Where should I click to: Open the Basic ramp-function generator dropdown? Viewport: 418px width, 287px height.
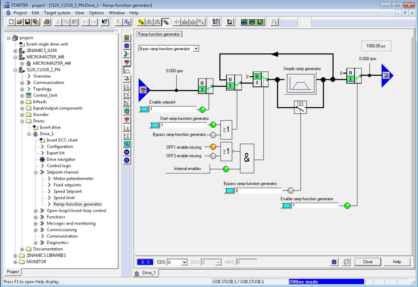click(x=196, y=49)
